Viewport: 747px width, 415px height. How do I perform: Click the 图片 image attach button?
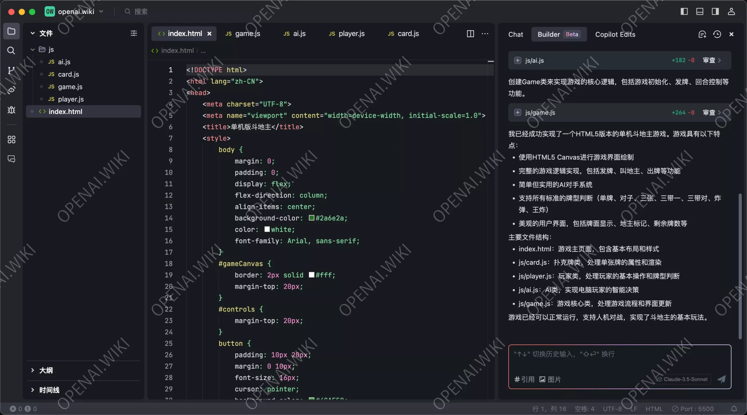[x=550, y=379]
